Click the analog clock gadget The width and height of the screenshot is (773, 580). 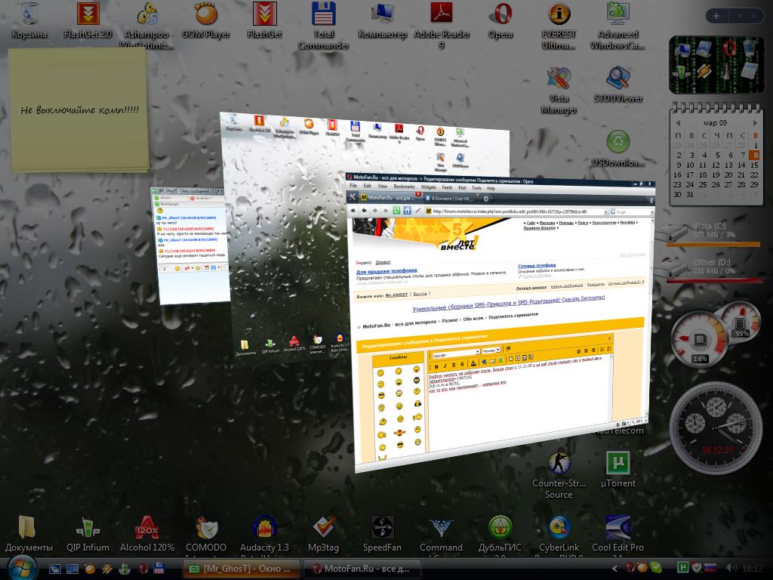[x=716, y=427]
